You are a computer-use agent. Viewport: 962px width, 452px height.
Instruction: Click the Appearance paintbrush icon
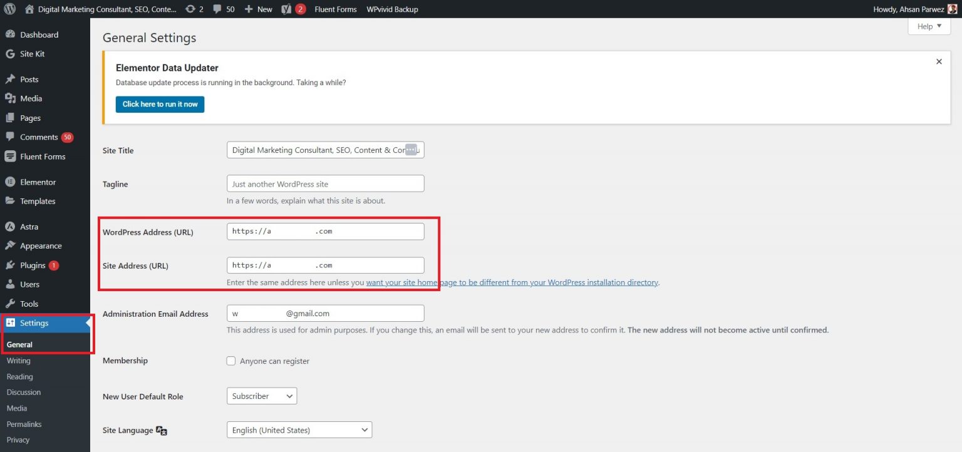[11, 245]
